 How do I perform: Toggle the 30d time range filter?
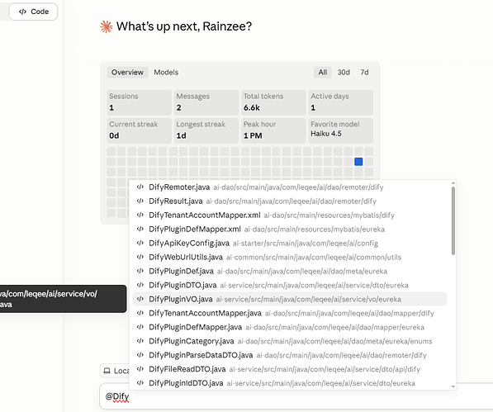coord(344,73)
